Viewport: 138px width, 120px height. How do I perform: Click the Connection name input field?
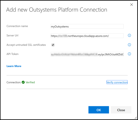[x=87, y=26]
